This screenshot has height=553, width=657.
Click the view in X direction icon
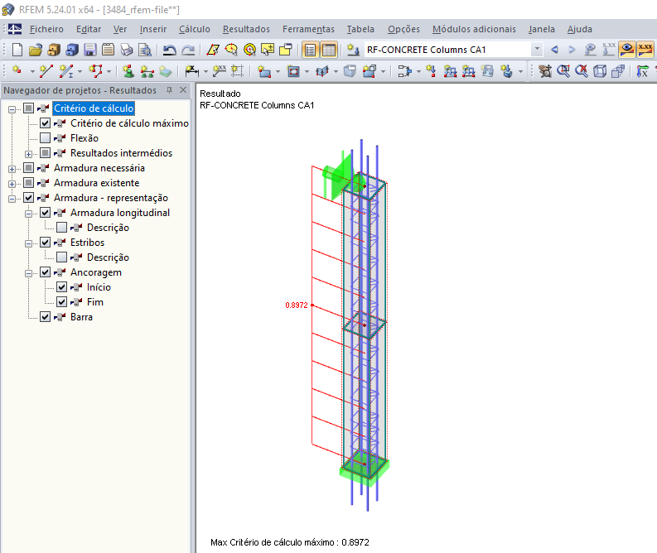(643, 71)
